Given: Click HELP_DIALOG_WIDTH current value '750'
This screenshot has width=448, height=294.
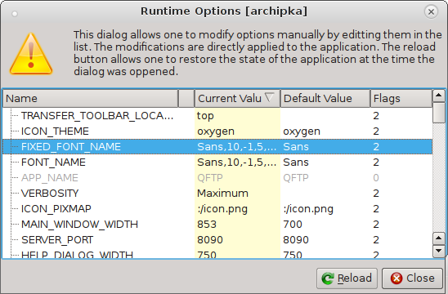Looking at the screenshot, I should click(207, 254).
